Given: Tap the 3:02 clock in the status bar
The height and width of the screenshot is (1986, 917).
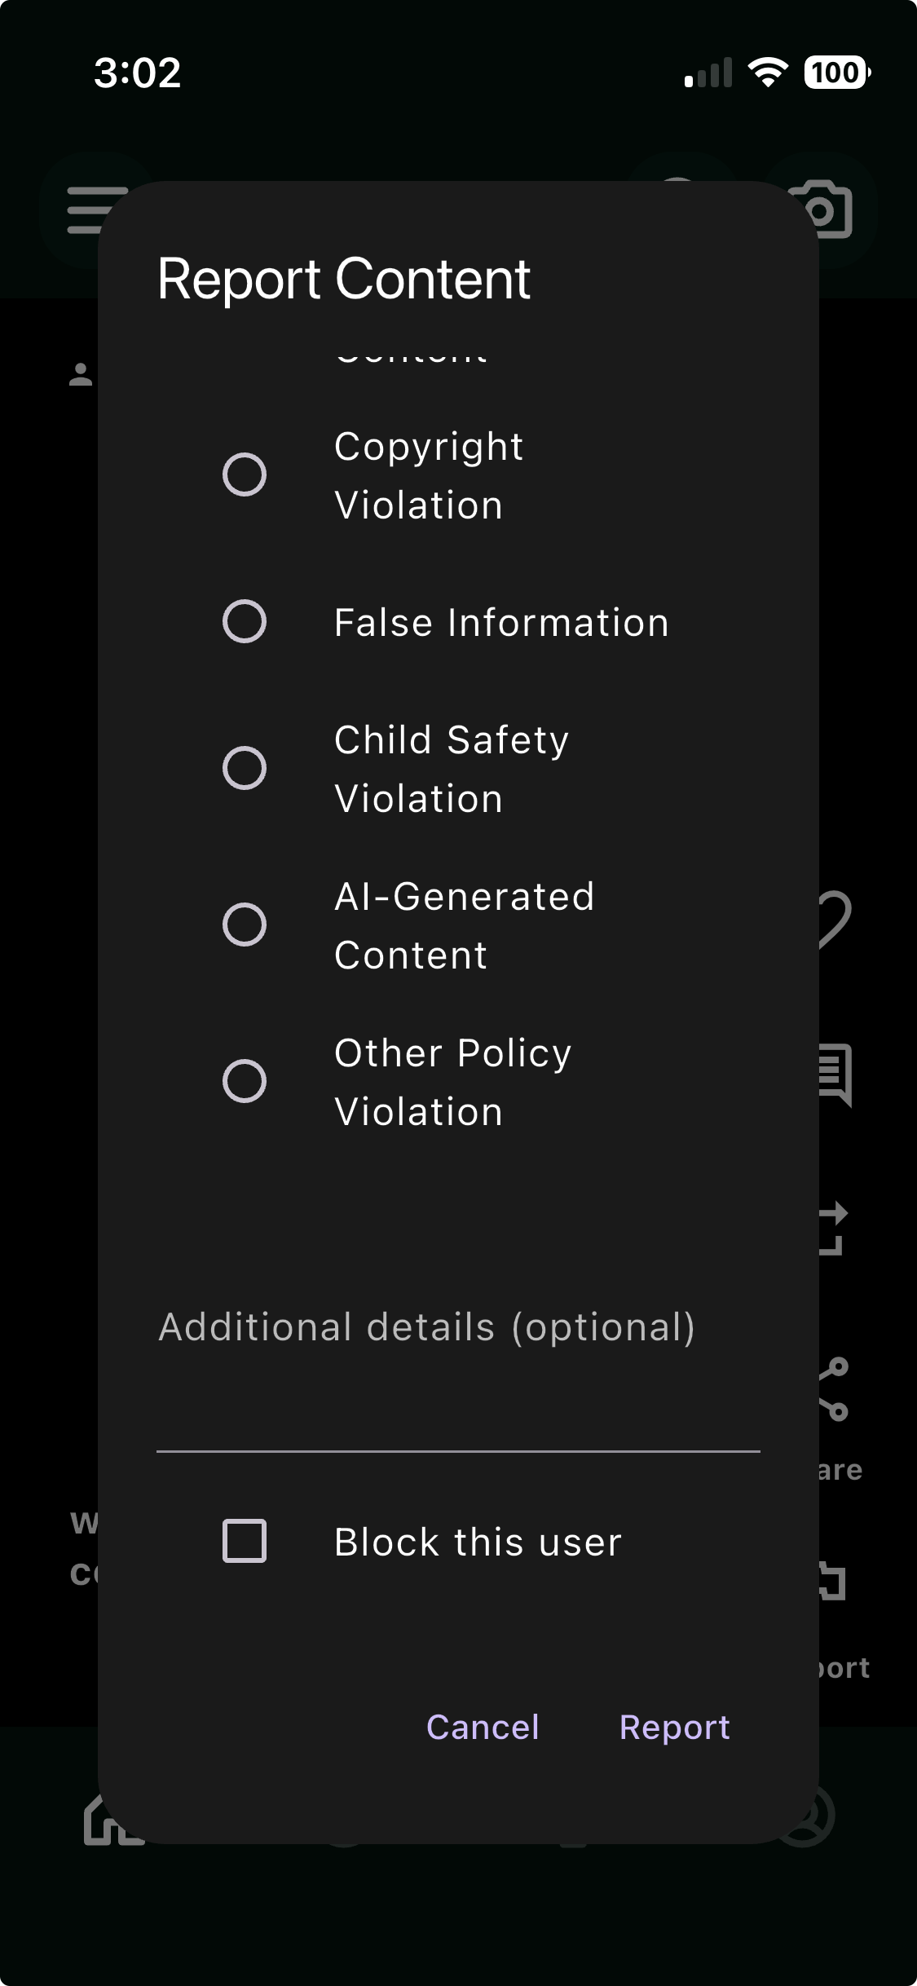Looking at the screenshot, I should tap(137, 72).
